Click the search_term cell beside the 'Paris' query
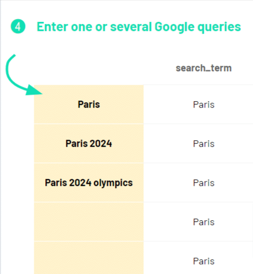This screenshot has height=274, width=253. 198,104
